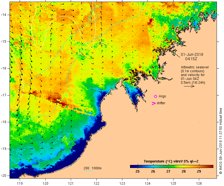This screenshot has width=224, height=186.
Task: Click the latitude label -17
Action: [4, 95]
